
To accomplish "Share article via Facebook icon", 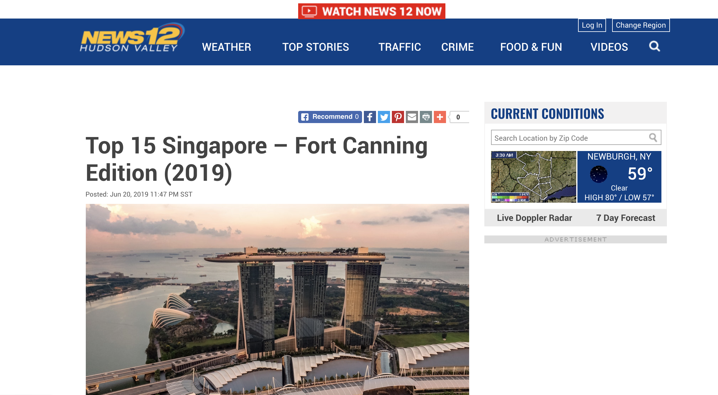I will point(370,117).
